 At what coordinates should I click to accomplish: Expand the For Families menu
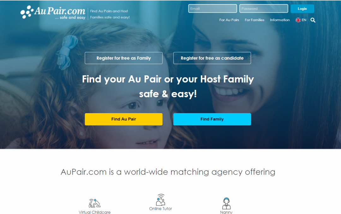[254, 20]
